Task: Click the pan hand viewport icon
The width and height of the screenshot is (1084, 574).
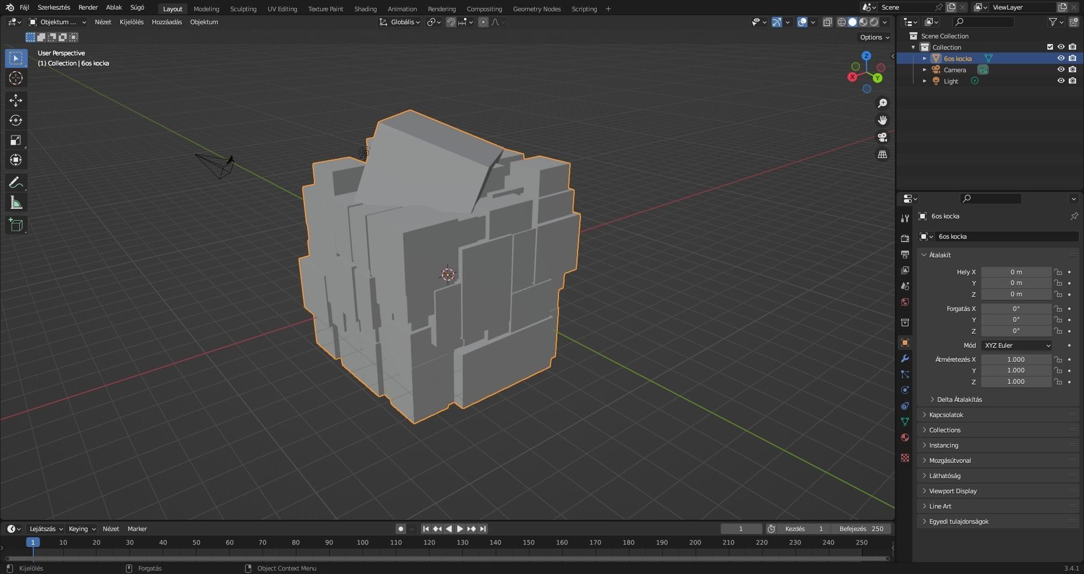Action: click(882, 120)
